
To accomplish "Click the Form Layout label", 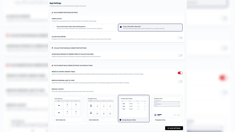I will pos(57,19).
